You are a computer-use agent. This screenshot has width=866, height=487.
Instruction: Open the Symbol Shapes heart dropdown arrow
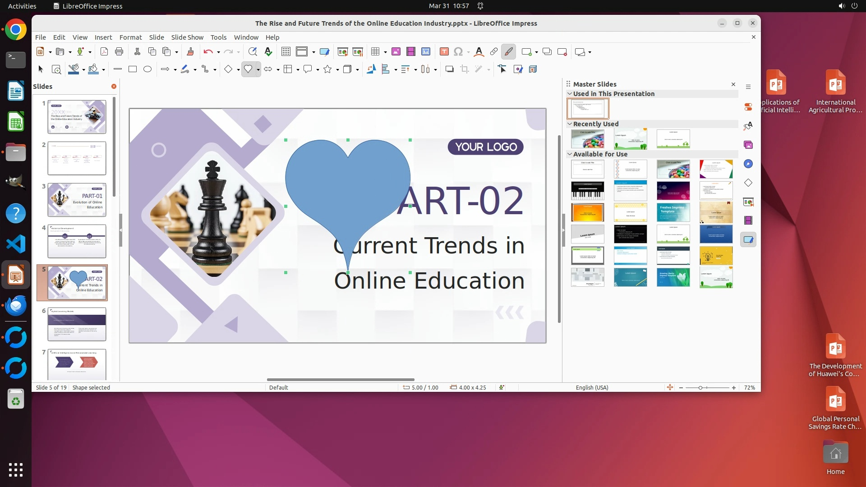click(x=258, y=70)
